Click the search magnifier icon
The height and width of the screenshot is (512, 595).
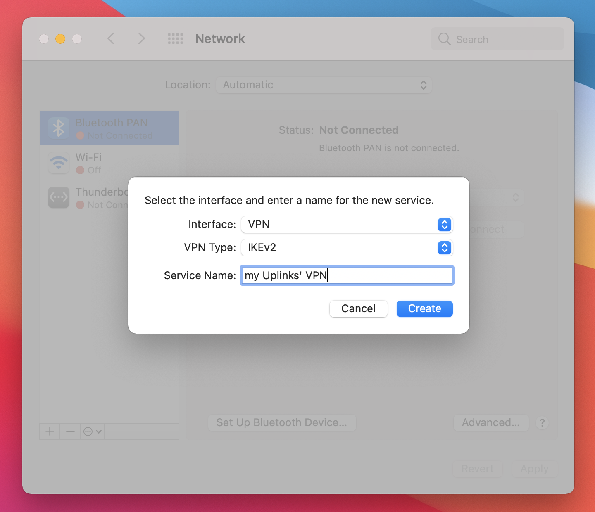click(444, 39)
